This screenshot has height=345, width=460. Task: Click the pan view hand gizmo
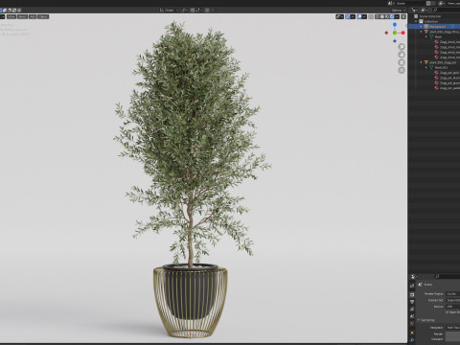[402, 55]
